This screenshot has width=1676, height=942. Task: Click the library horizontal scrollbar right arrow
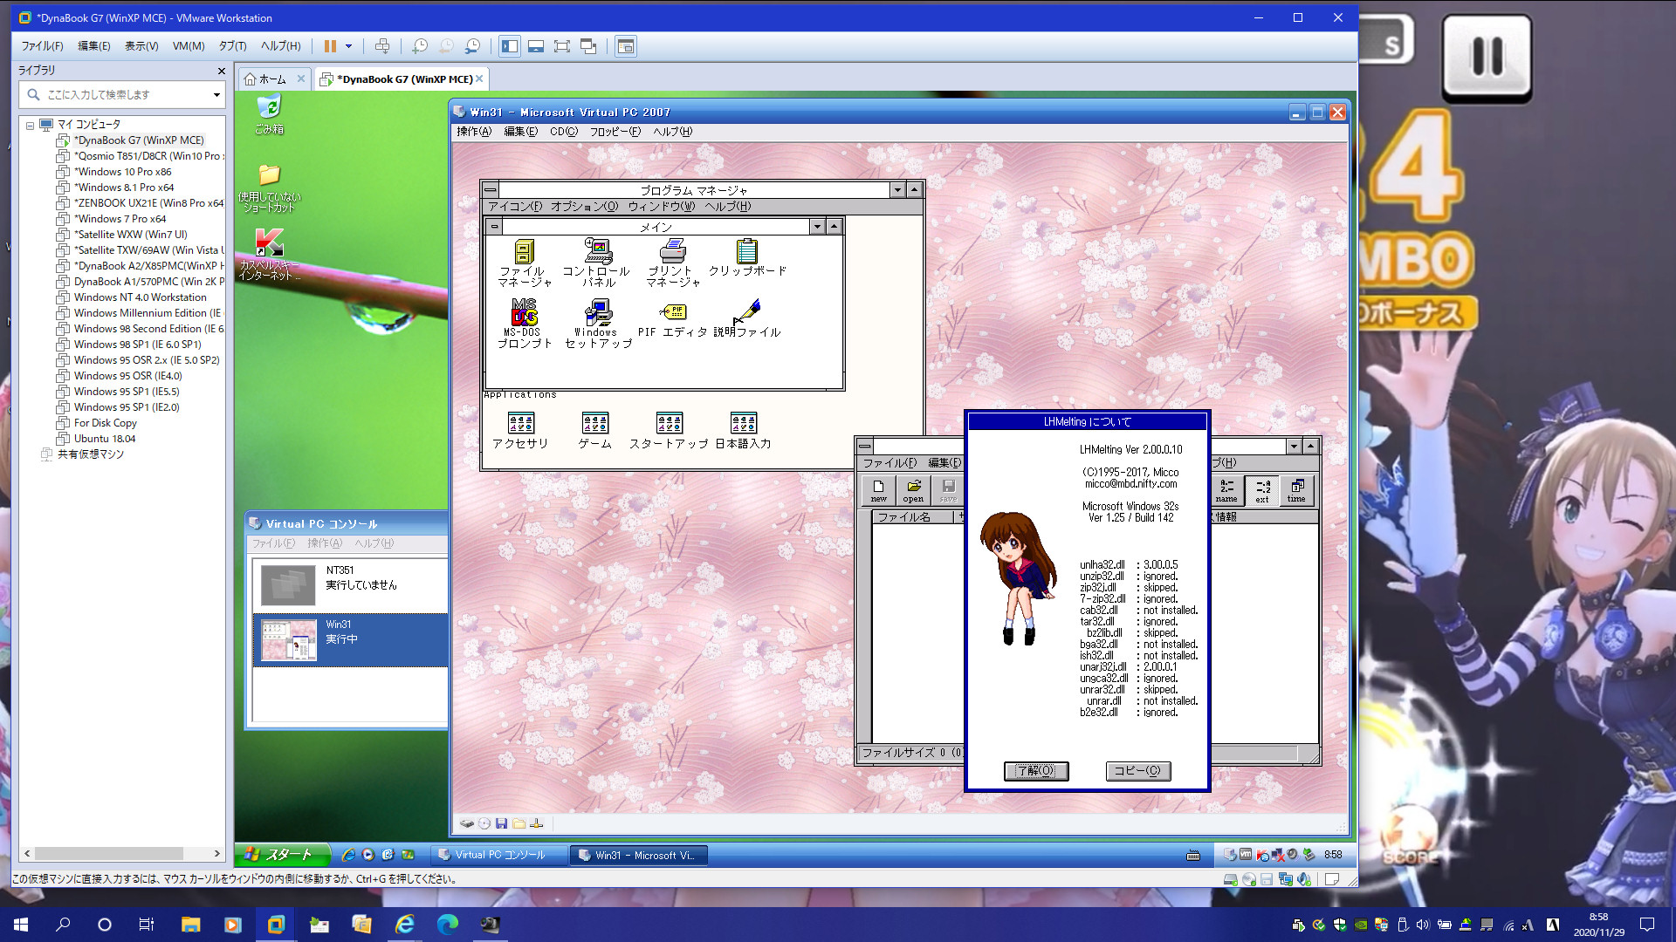217,853
